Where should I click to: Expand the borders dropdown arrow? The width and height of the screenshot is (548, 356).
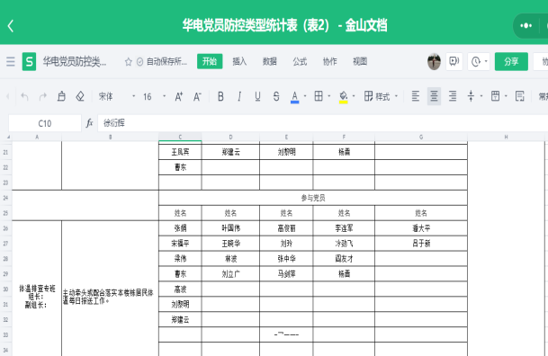coord(328,96)
